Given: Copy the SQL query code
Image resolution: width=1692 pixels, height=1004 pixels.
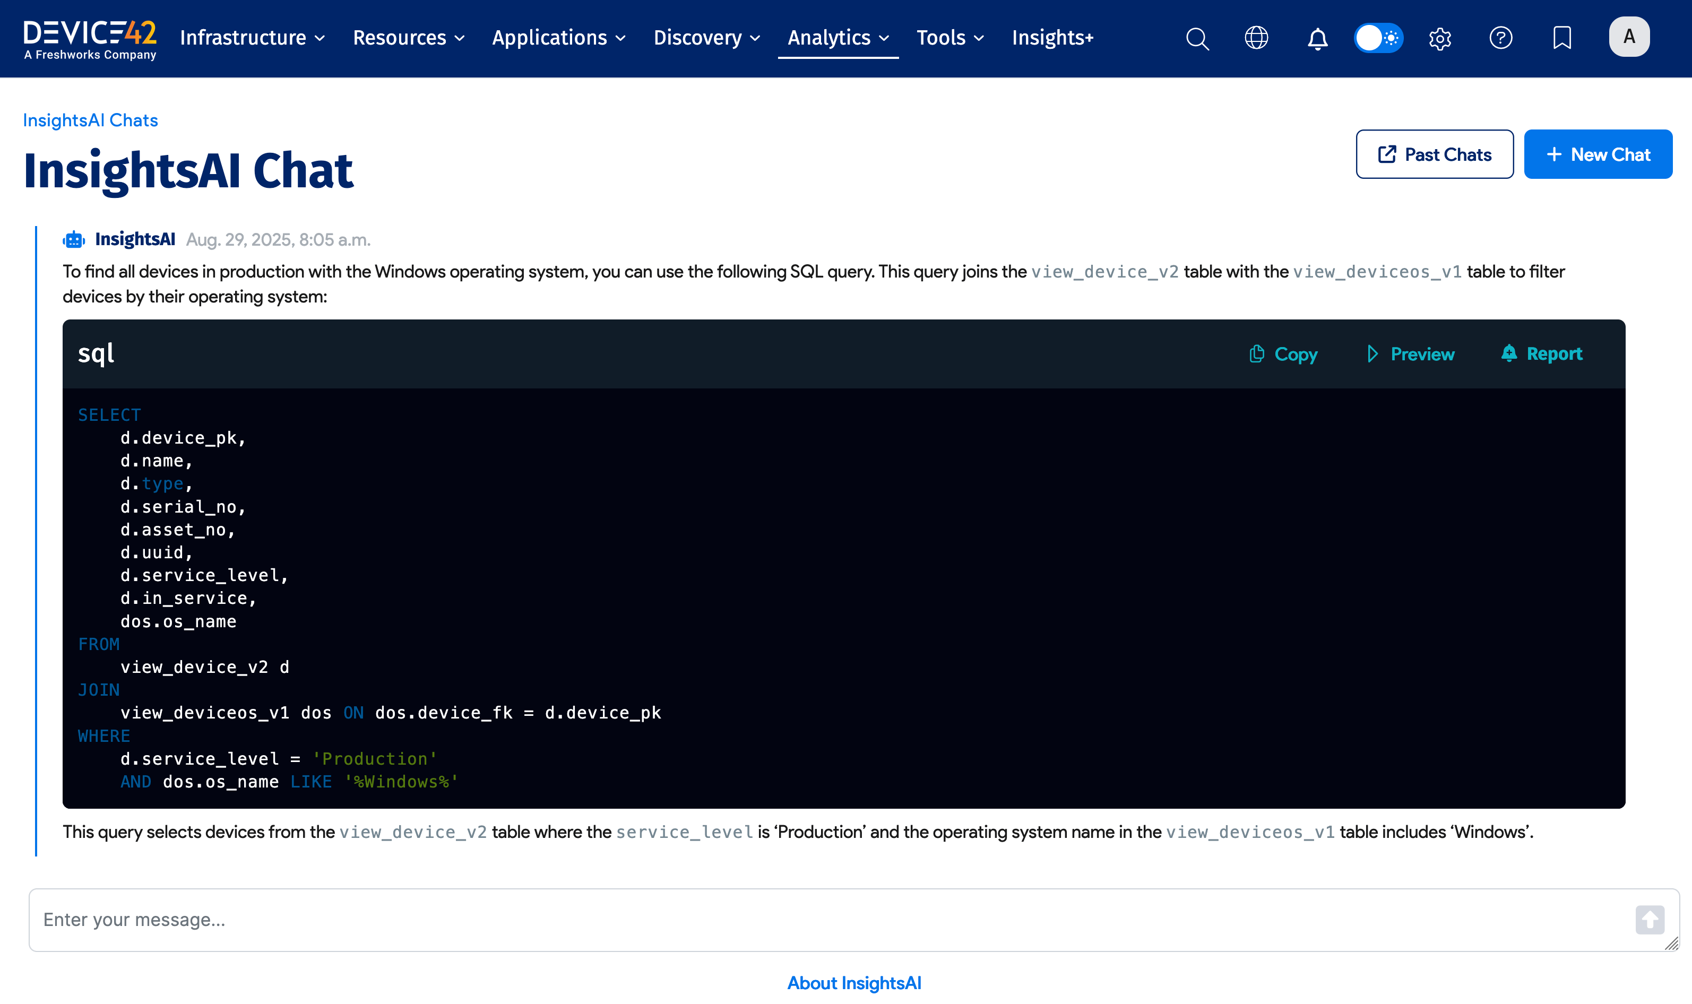Looking at the screenshot, I should pos(1283,354).
